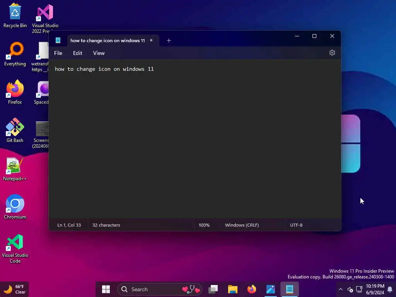Open Task View from taskbar
Viewport: 396px width, 297px height.
[213, 289]
